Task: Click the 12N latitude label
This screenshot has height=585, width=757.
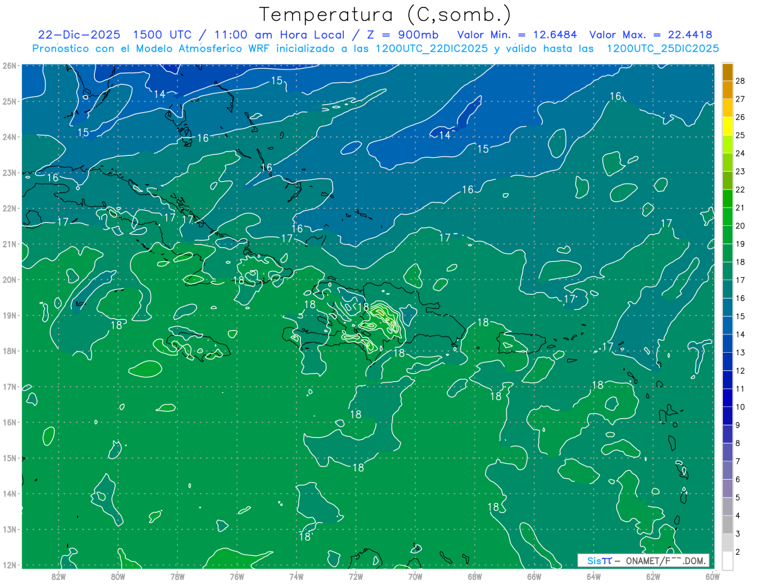Action: pos(9,565)
